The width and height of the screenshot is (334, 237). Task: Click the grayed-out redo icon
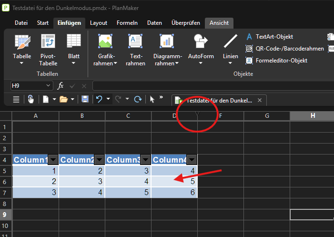click(x=118, y=99)
